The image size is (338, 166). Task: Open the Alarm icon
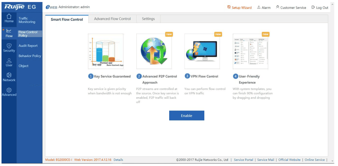click(x=259, y=7)
